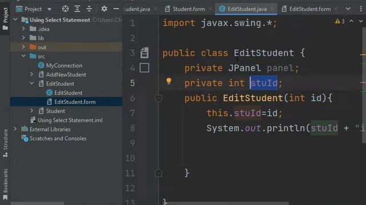Expand the AddNewStudent node
The image size is (366, 205).
coord(32,74)
